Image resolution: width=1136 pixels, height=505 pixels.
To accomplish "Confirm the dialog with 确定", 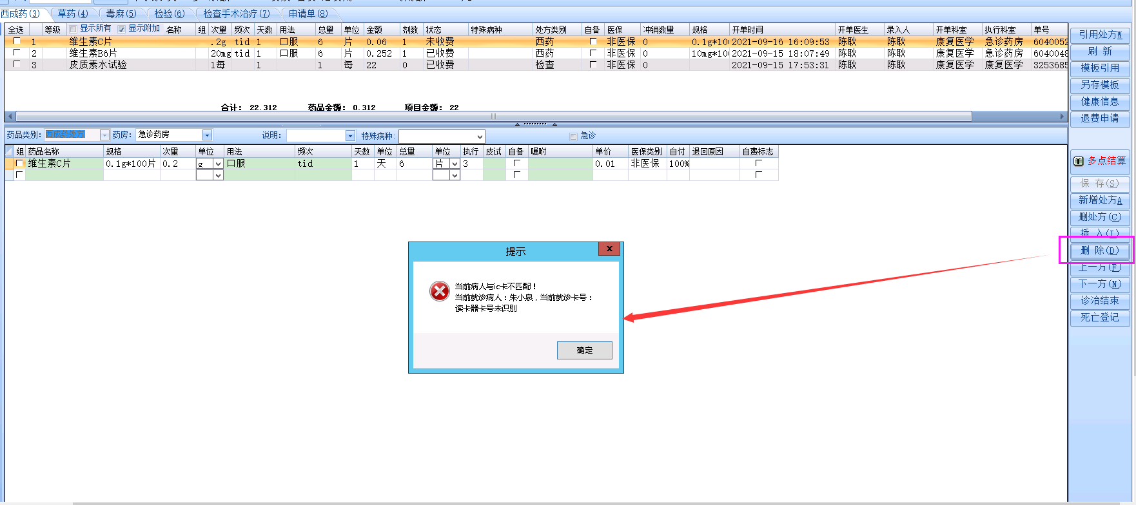I will 585,350.
